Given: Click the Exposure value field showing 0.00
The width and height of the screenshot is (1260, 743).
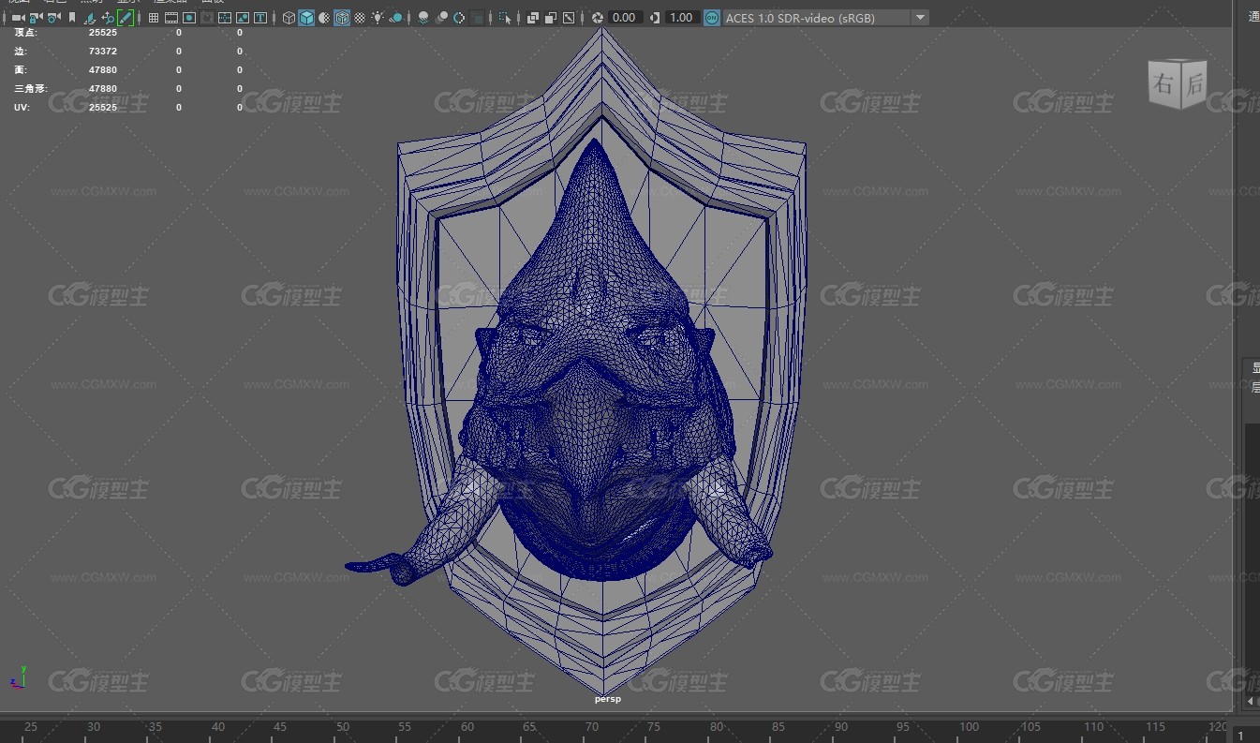Looking at the screenshot, I should [x=625, y=18].
